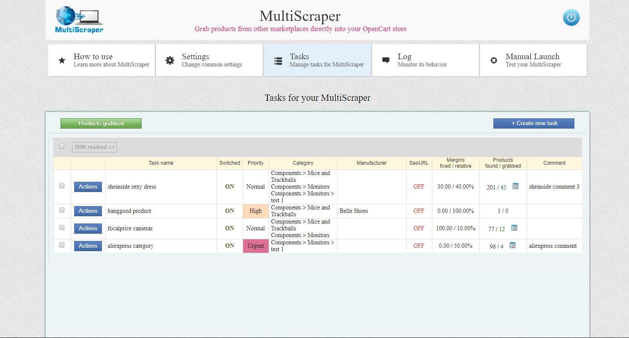This screenshot has height=338, width=629.
Task: Click margins value 0.00 / 50.00%
Action: point(455,246)
